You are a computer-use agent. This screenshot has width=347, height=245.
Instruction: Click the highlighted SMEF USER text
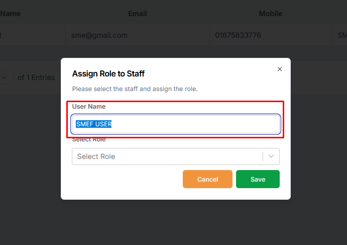93,124
